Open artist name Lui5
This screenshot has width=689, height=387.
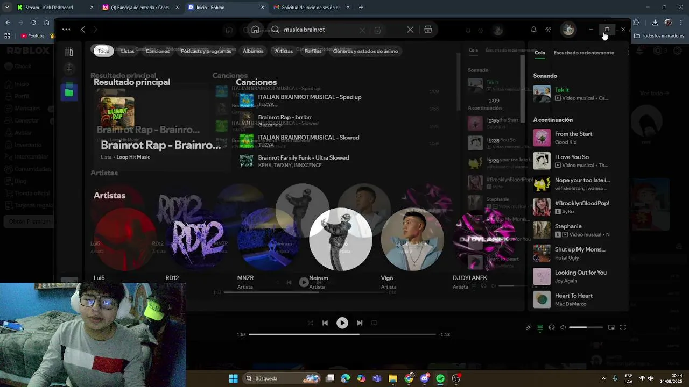point(99,278)
